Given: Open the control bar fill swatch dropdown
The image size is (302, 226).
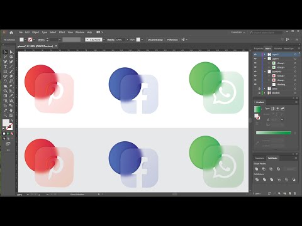Looking at the screenshot, I should click(x=26, y=40).
